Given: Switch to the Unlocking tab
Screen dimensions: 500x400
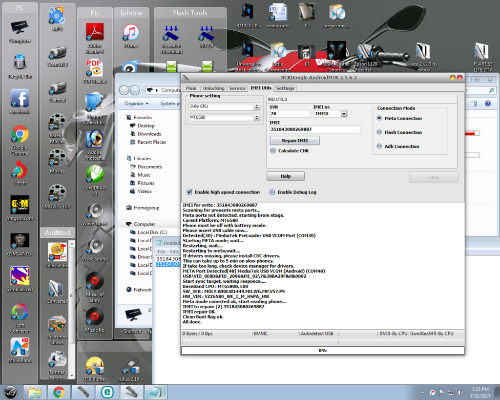Looking at the screenshot, I should click(213, 88).
